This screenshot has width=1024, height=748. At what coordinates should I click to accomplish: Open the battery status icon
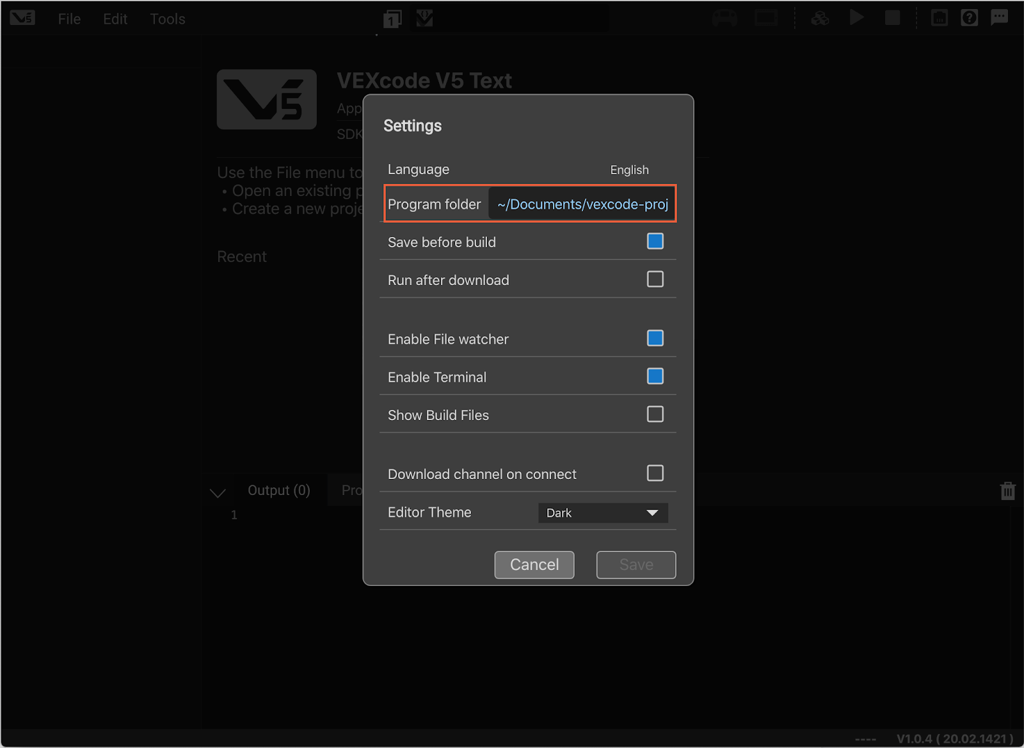[x=939, y=18]
